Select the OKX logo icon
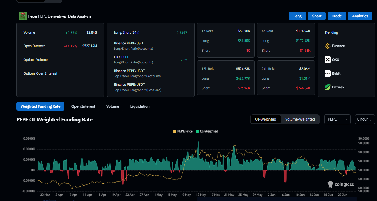 point(327,60)
